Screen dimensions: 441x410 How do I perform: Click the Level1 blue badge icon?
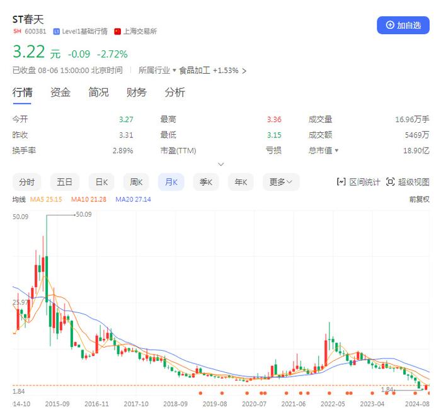coord(57,31)
